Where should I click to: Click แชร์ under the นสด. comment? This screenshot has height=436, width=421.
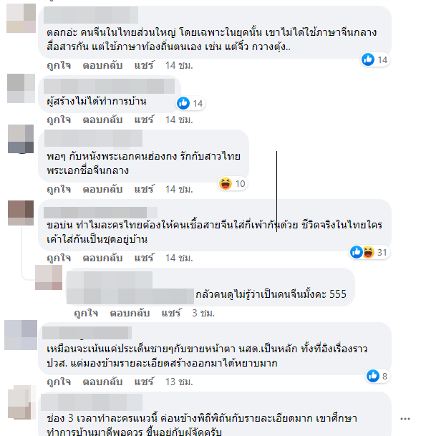(x=144, y=382)
